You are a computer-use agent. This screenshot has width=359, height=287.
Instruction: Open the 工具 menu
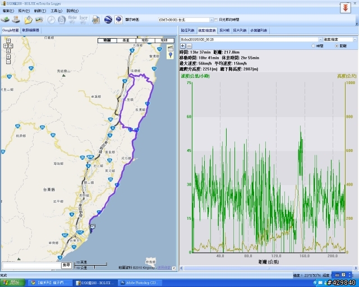[x=55, y=11]
